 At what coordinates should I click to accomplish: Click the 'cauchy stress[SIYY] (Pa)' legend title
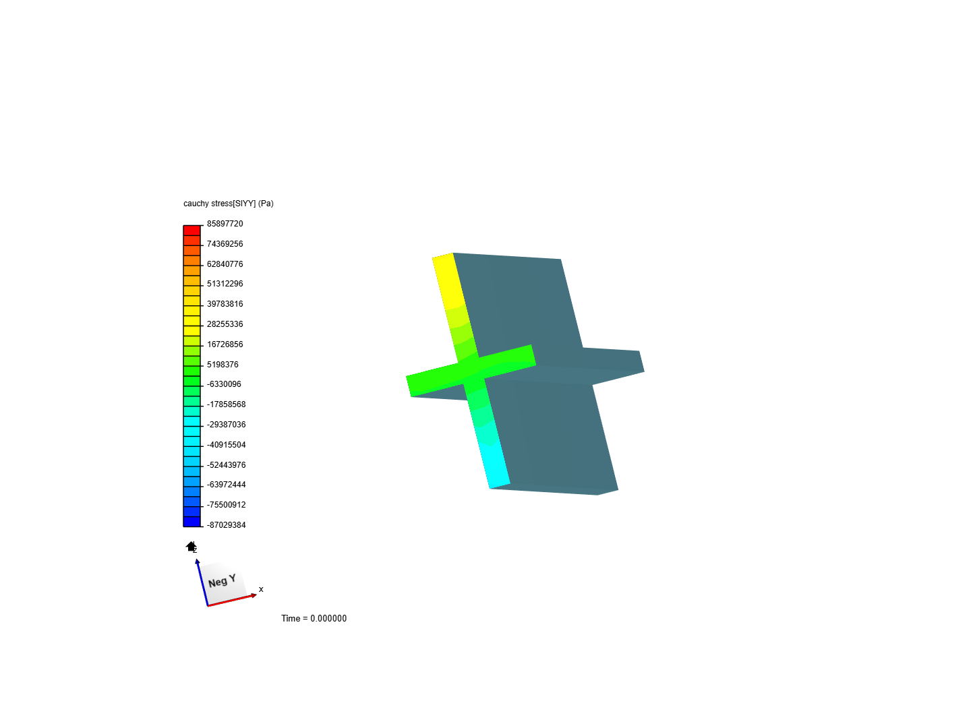click(x=229, y=204)
